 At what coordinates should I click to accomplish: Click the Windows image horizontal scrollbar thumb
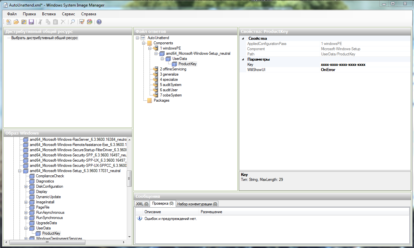[48, 242]
